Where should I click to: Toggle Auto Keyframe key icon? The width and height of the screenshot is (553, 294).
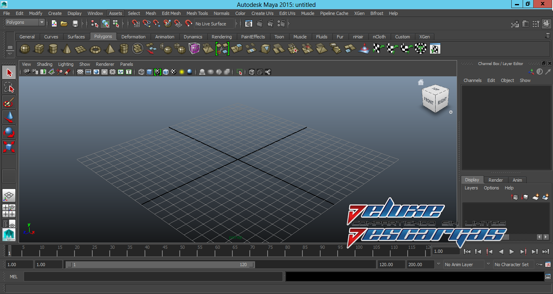539,265
